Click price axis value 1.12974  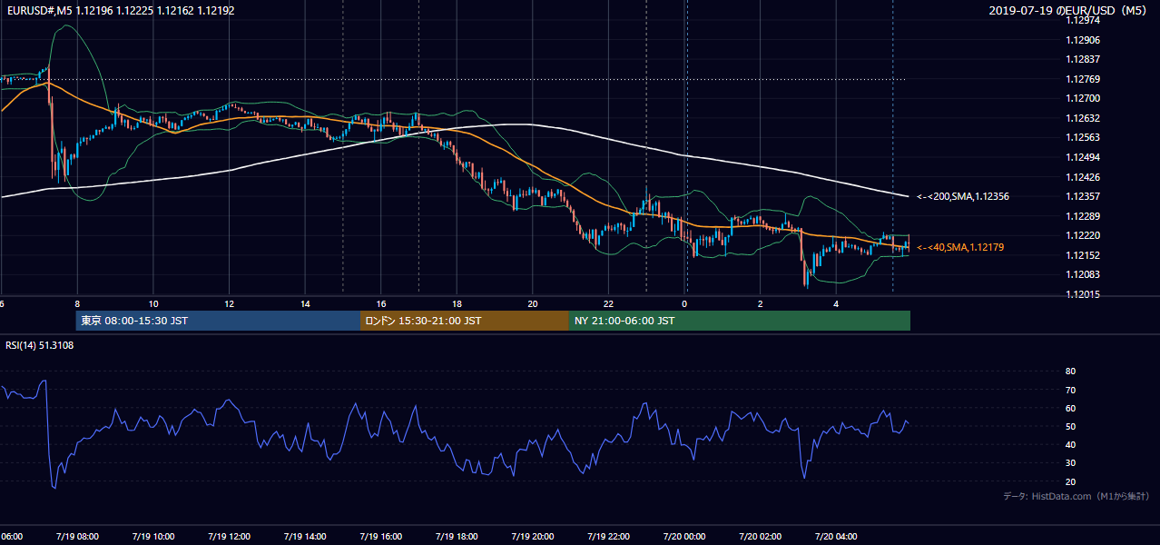1082,20
